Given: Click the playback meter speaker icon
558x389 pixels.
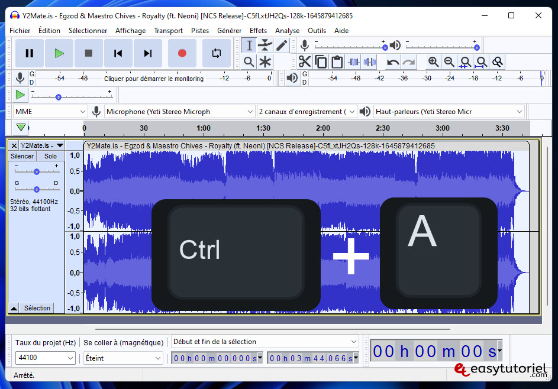Looking at the screenshot, I should pyautogui.click(x=292, y=78).
